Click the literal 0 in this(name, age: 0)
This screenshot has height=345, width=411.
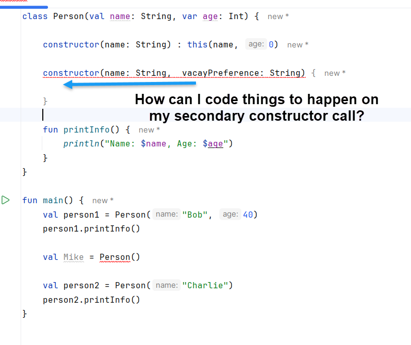pos(271,44)
